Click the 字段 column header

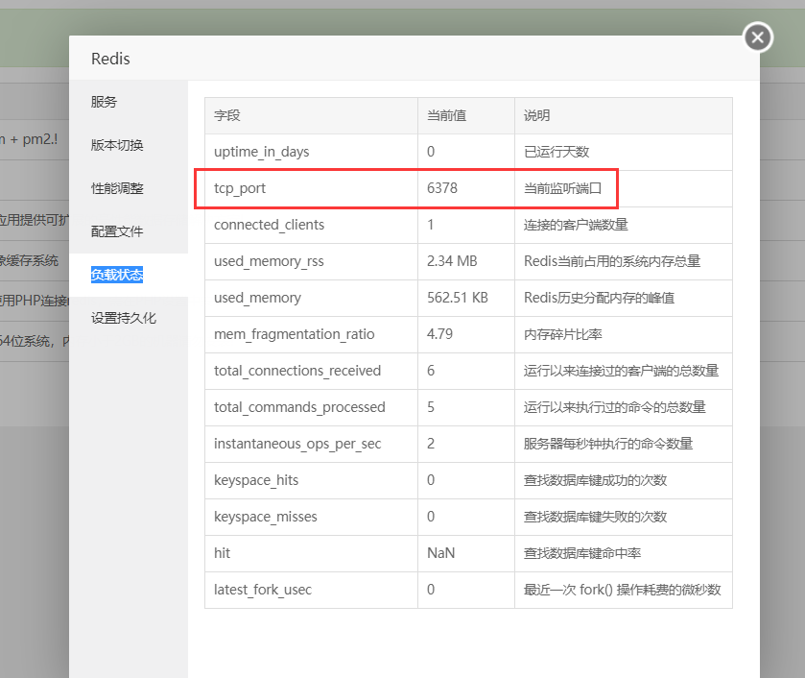[227, 115]
